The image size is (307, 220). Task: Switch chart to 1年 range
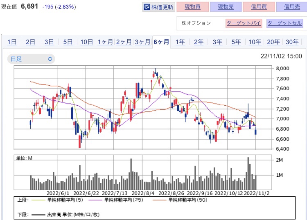click(x=180, y=42)
